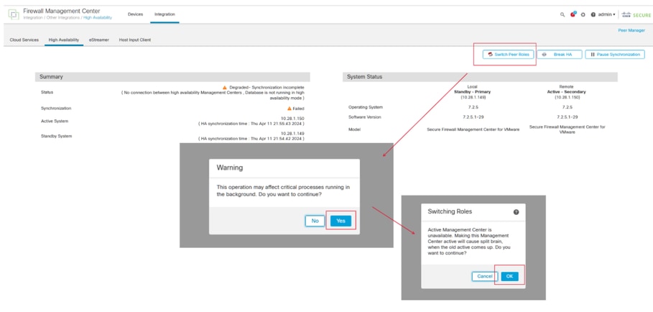Click the Cisco SECURE logo
653x312 pixels.
point(636,14)
